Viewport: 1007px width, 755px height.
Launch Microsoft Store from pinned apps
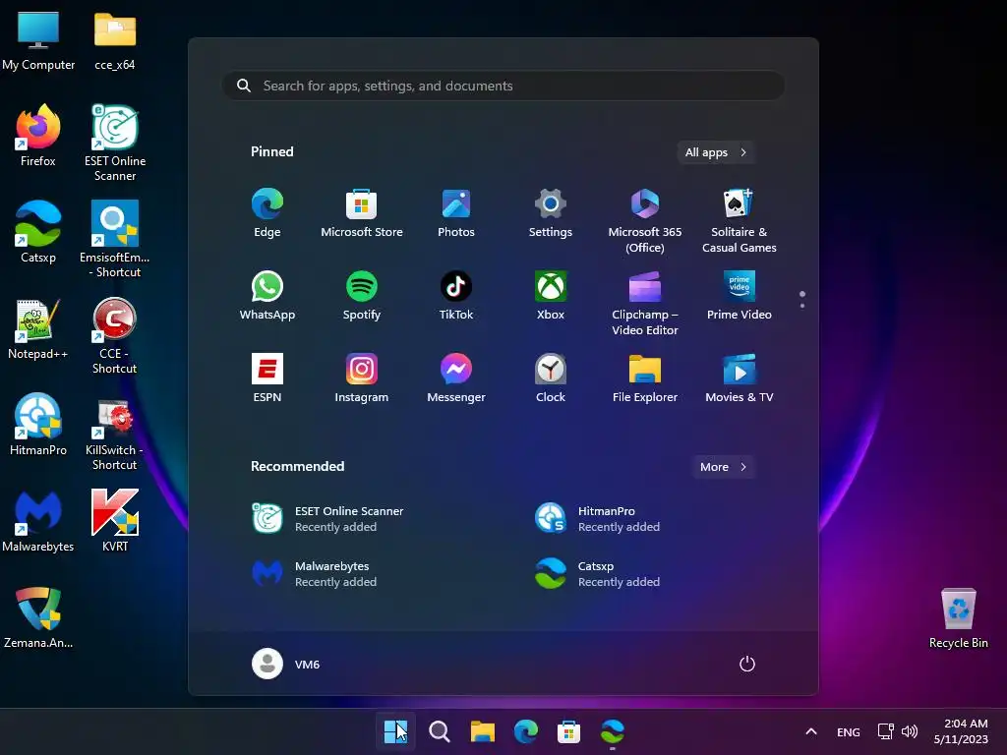pos(362,213)
